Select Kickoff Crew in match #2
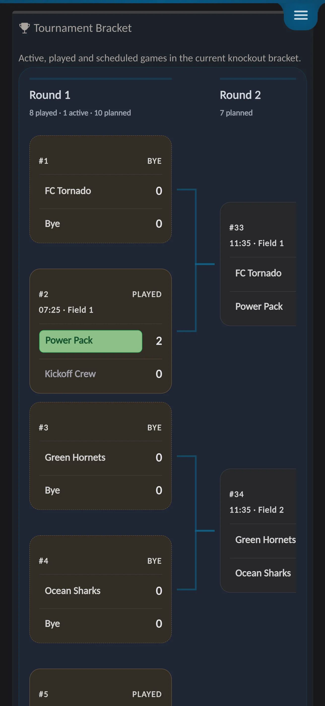 point(70,374)
